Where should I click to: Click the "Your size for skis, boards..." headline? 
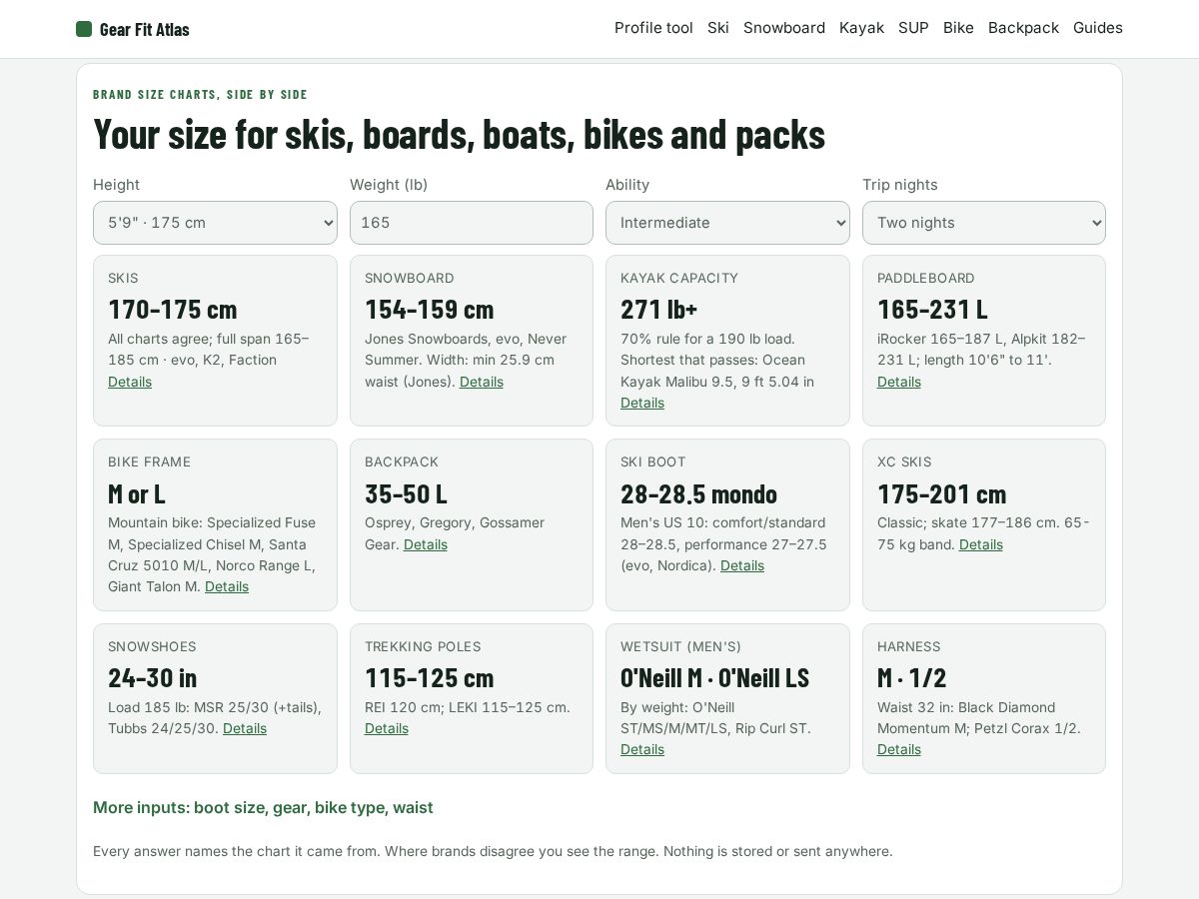[460, 134]
